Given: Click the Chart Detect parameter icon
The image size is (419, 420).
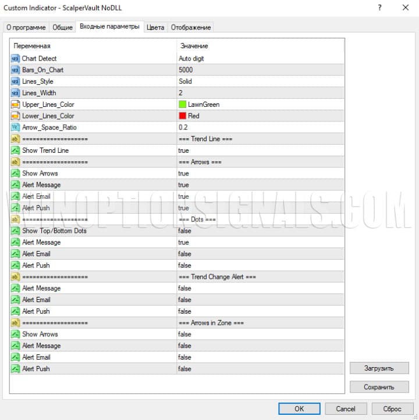Looking at the screenshot, I should (15, 59).
